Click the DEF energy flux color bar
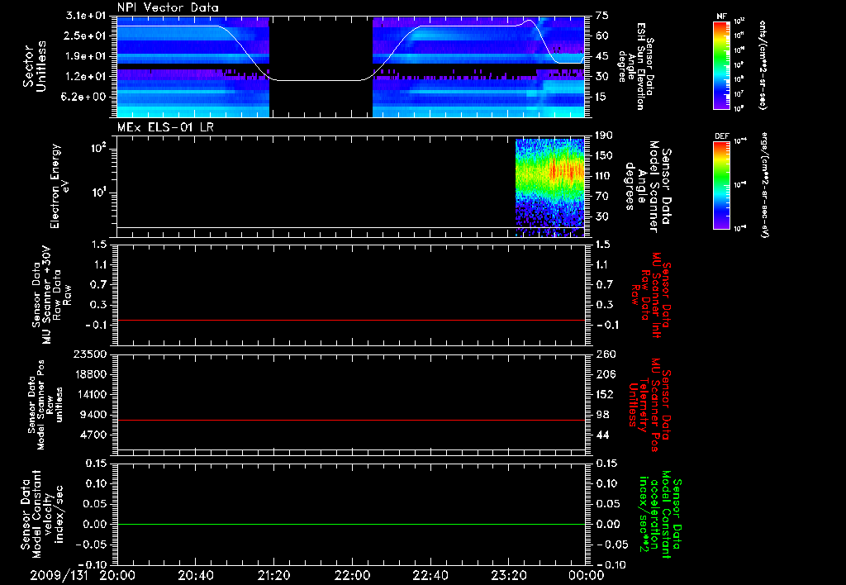 [721, 185]
